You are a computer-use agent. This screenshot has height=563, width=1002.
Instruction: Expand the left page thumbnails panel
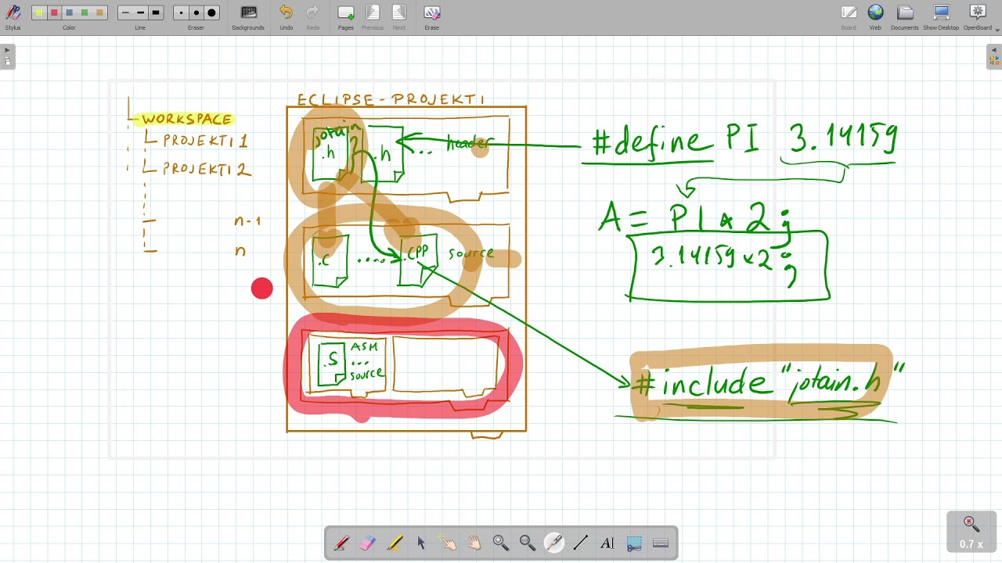[x=7, y=56]
